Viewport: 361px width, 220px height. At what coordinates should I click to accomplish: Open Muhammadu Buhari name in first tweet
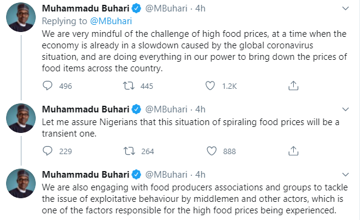[85, 8]
